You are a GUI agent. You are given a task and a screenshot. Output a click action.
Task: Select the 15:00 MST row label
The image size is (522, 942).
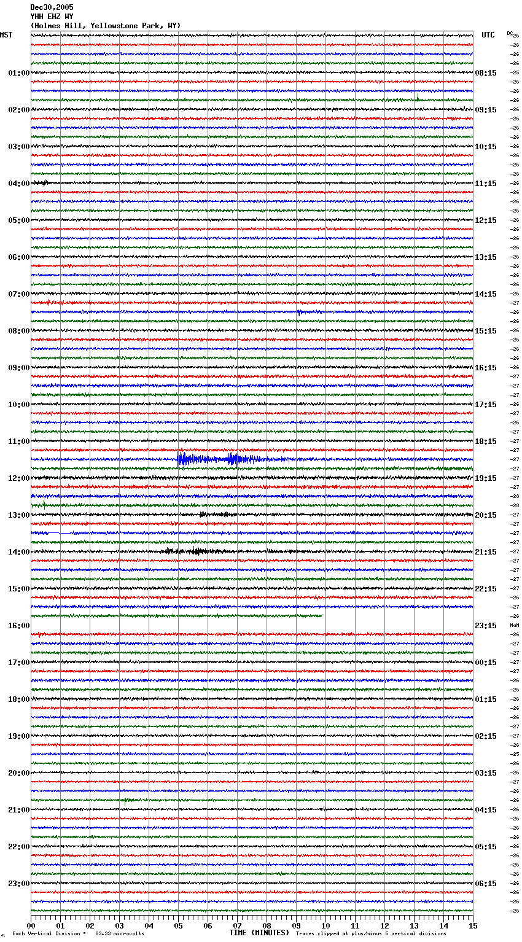(x=19, y=589)
